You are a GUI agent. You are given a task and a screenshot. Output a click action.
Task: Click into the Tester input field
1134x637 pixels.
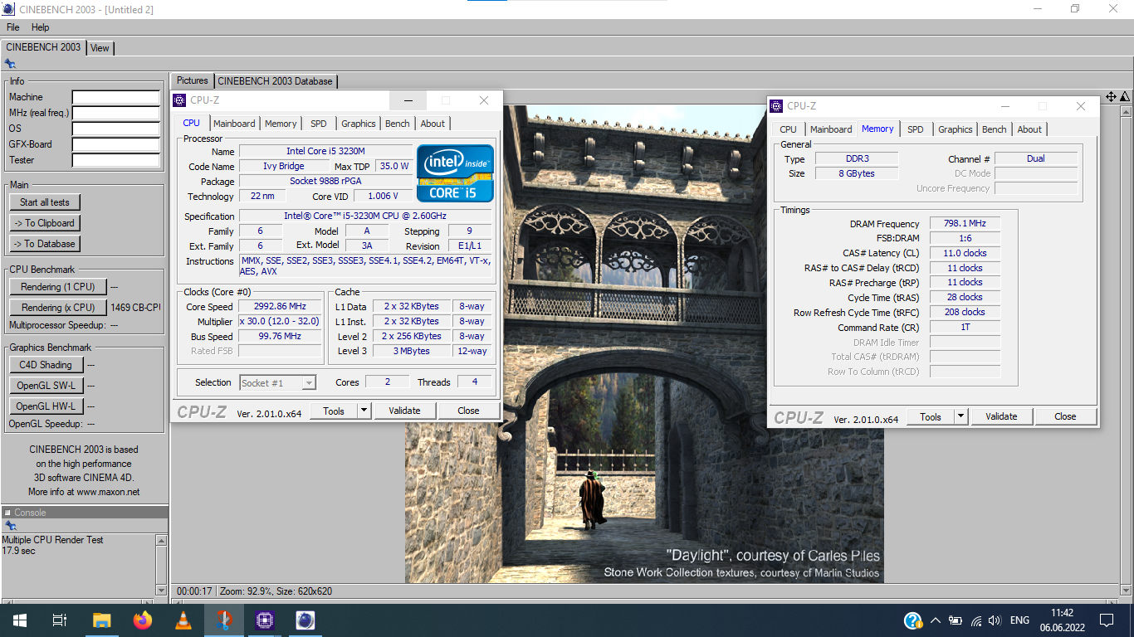pos(115,160)
